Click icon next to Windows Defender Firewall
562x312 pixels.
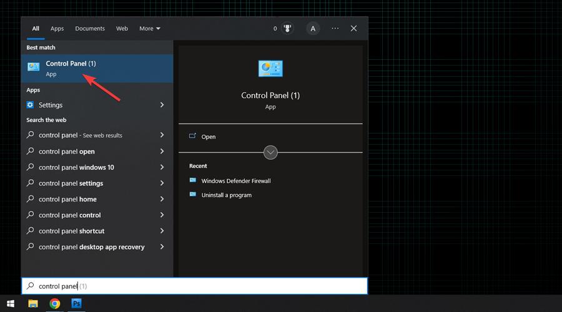pos(193,180)
